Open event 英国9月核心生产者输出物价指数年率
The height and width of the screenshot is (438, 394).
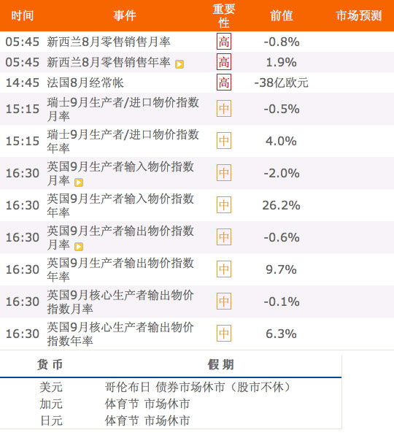[x=120, y=334]
